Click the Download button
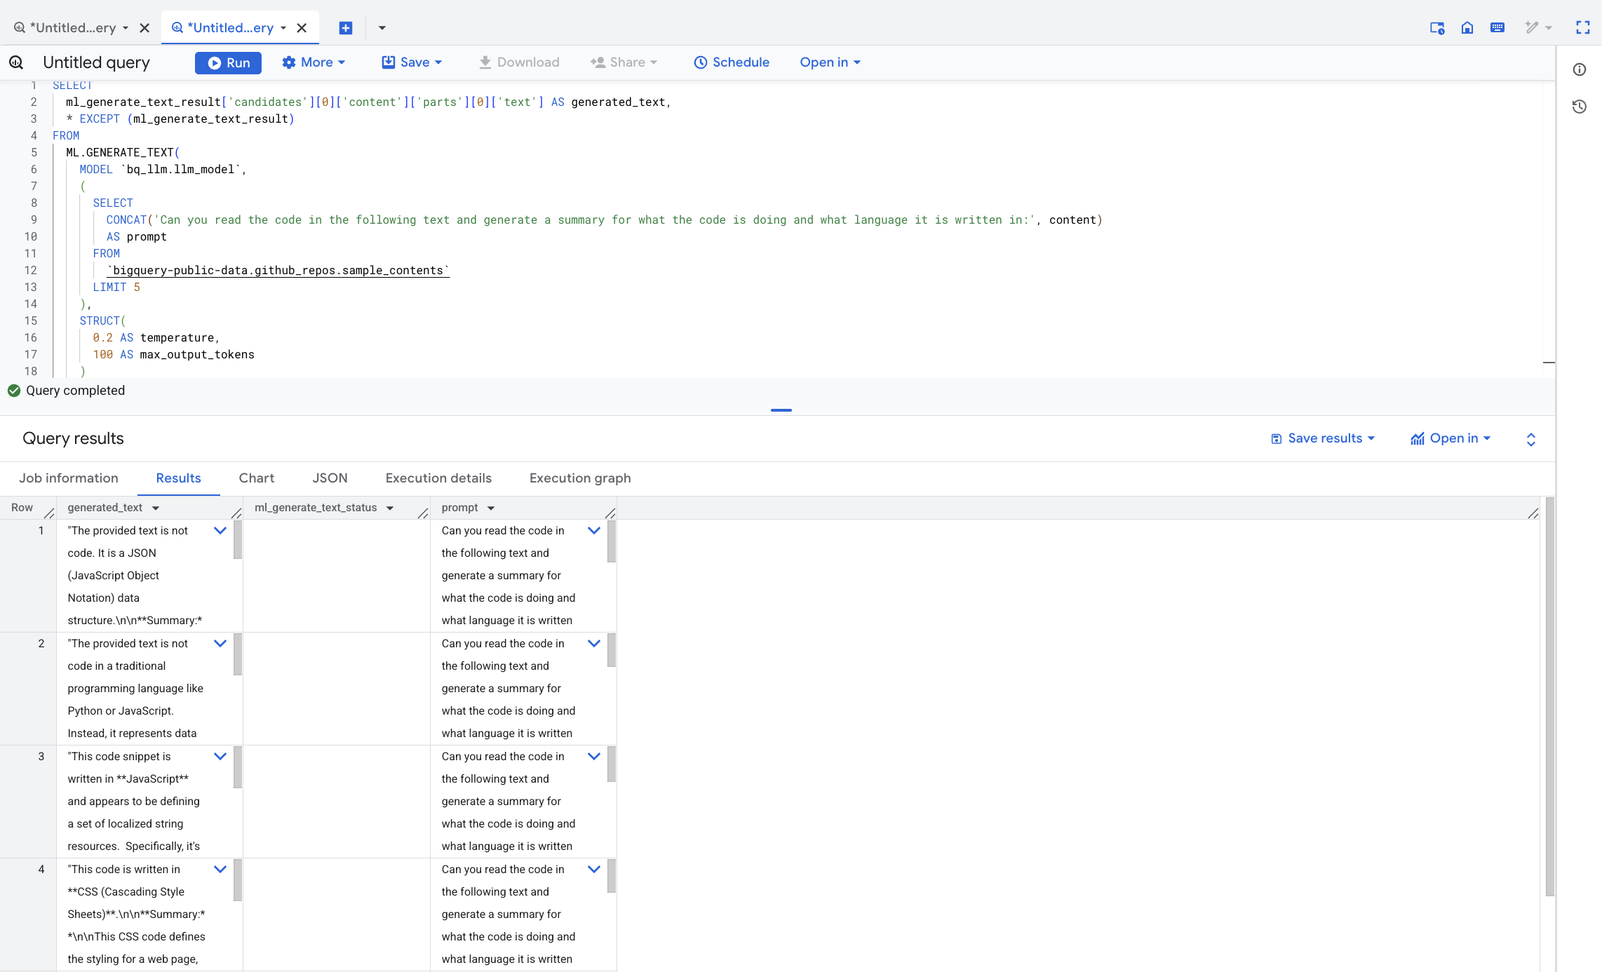The width and height of the screenshot is (1602, 972). (518, 62)
